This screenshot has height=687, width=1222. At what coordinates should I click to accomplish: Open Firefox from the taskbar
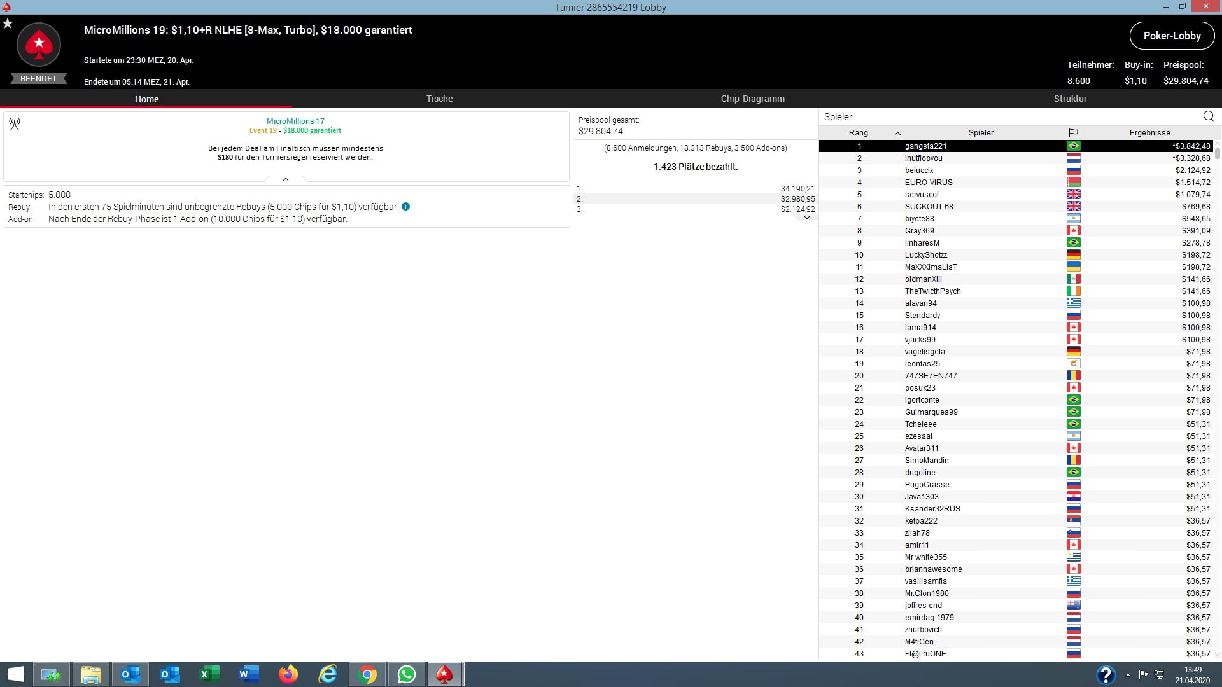pos(288,674)
